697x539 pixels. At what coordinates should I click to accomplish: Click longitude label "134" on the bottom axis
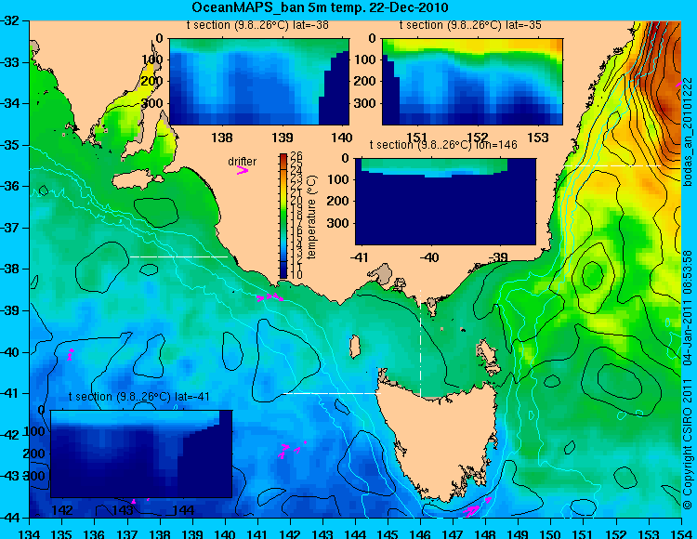click(x=30, y=532)
